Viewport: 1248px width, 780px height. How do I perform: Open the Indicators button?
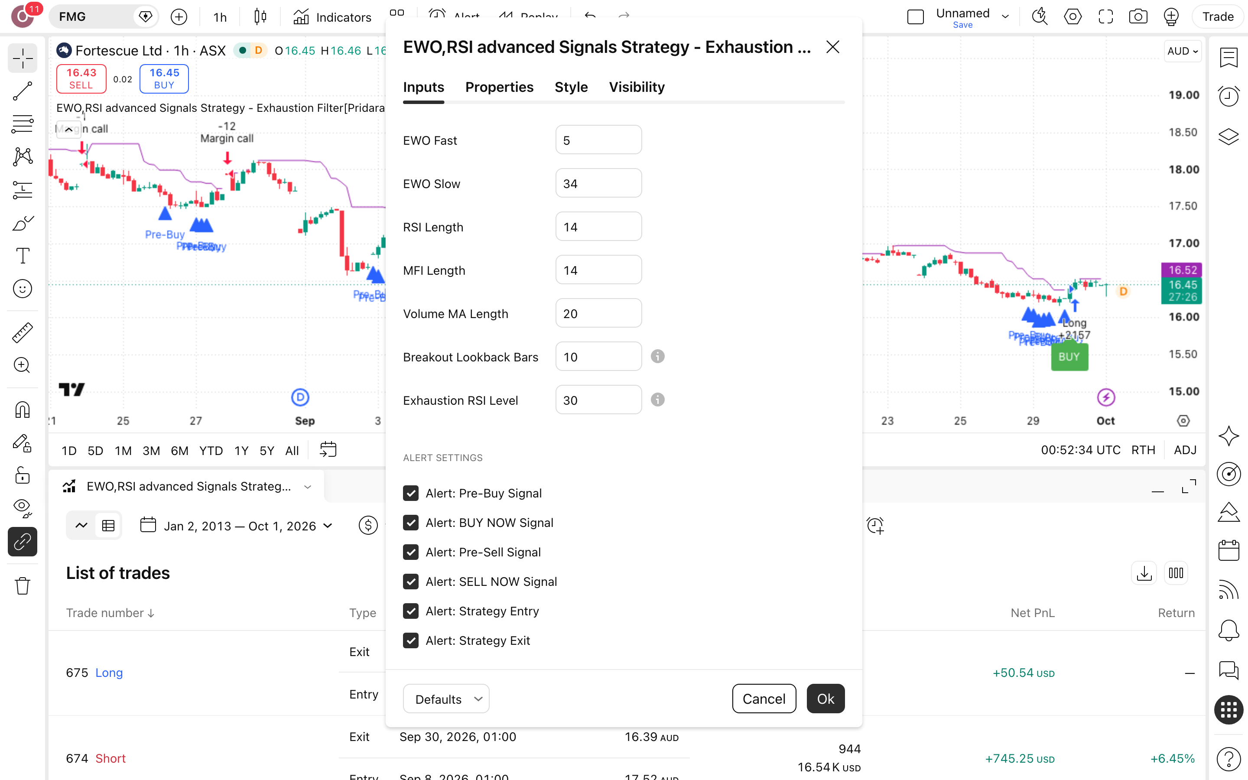click(332, 17)
